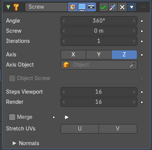Increase Angle with right arrow
152x150 pixels.
(x=134, y=21)
